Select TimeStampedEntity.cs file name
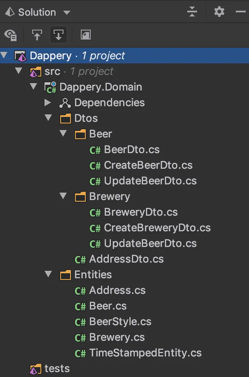Viewport: 249px width, 377px height. point(145,353)
